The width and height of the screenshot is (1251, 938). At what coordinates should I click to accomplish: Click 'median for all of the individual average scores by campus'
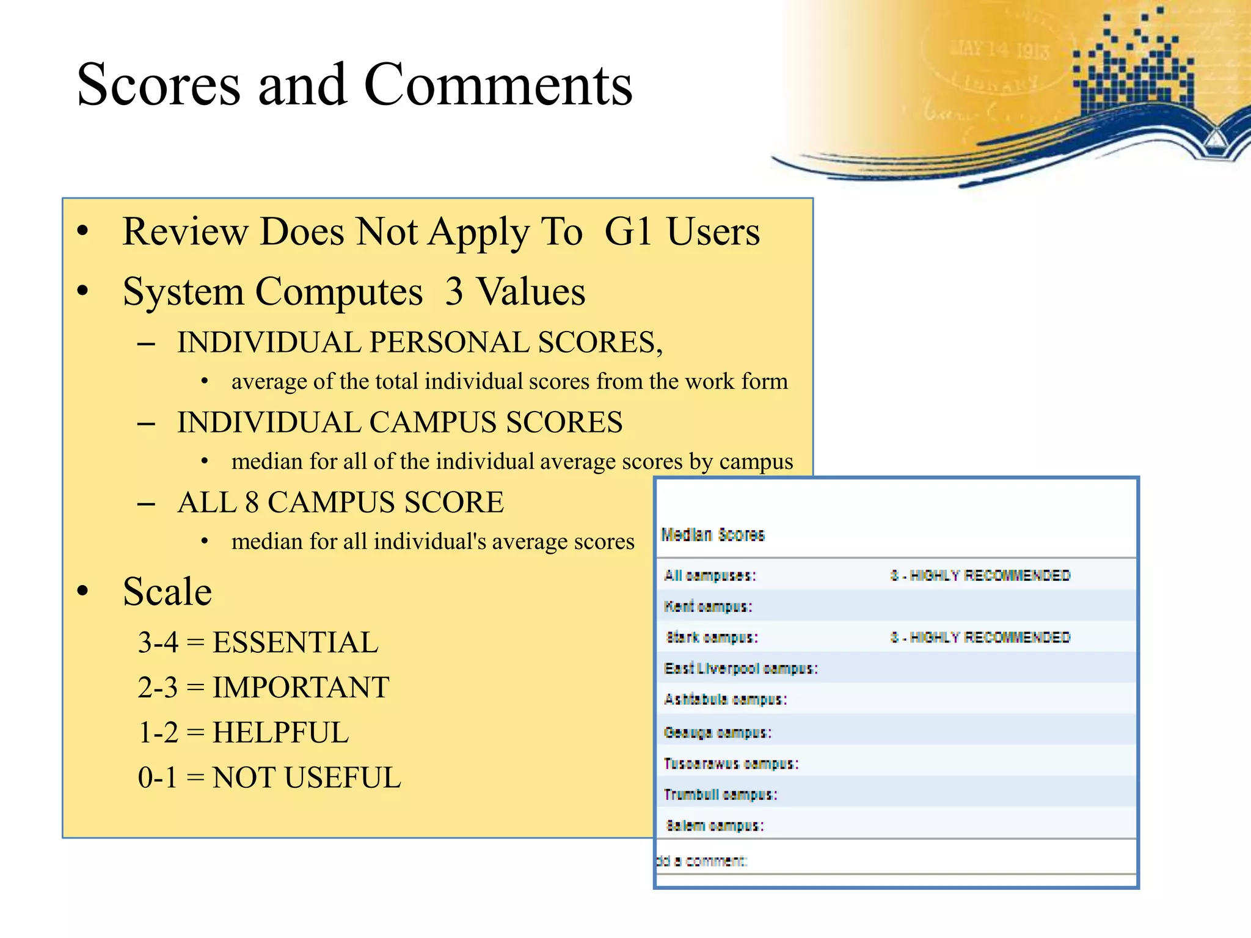512,462
